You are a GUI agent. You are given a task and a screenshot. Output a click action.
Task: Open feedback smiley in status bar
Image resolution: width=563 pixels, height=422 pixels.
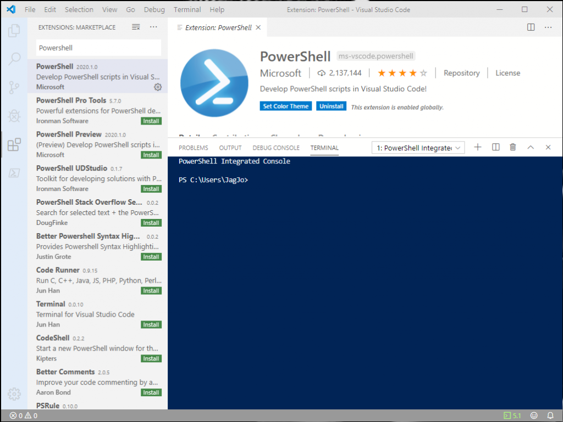534,415
